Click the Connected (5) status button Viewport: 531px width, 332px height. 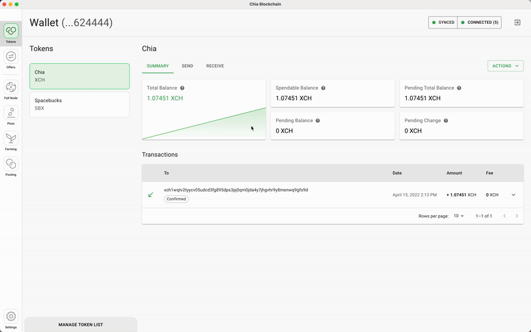coord(479,23)
